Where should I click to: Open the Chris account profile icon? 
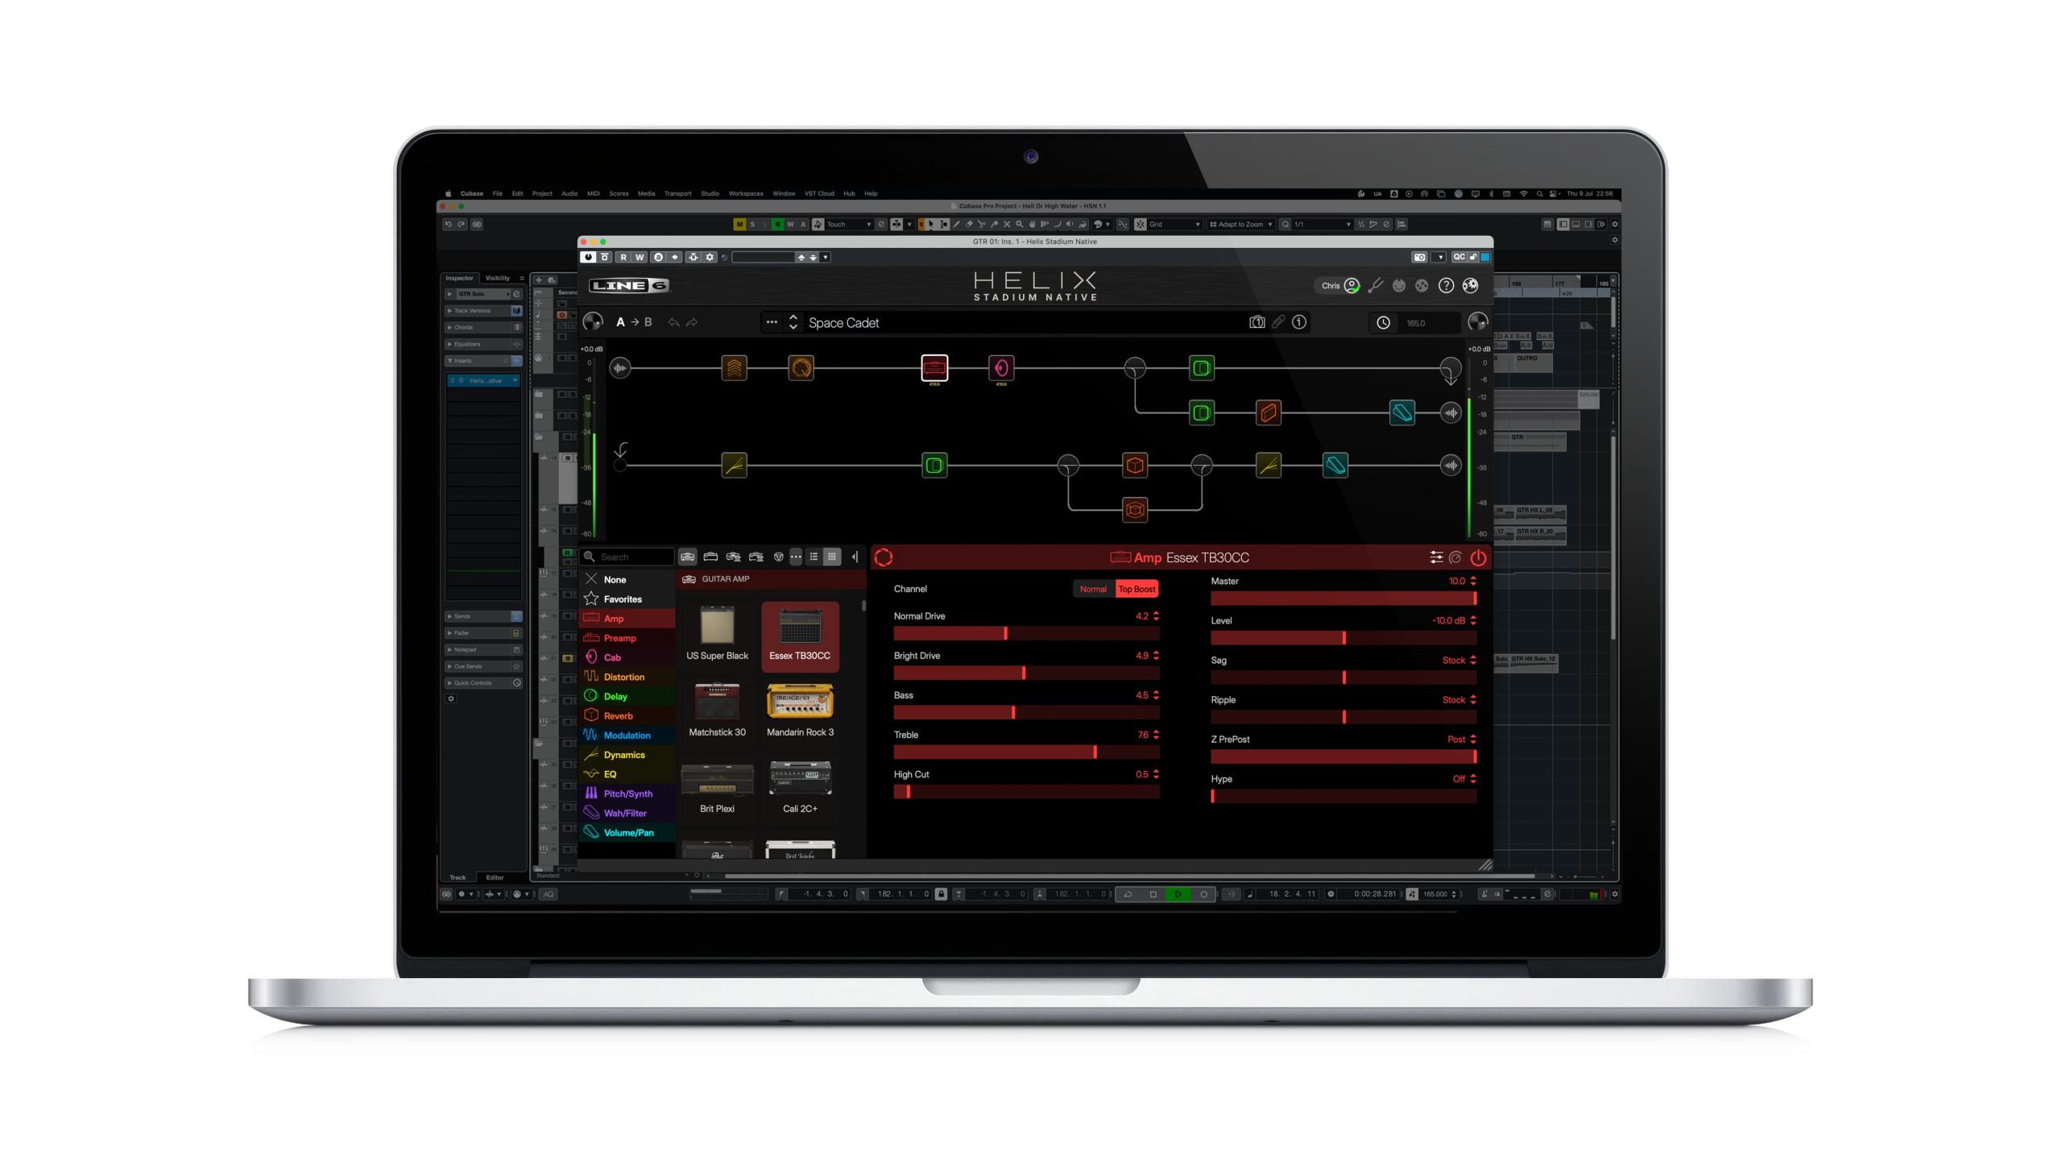(x=1352, y=285)
